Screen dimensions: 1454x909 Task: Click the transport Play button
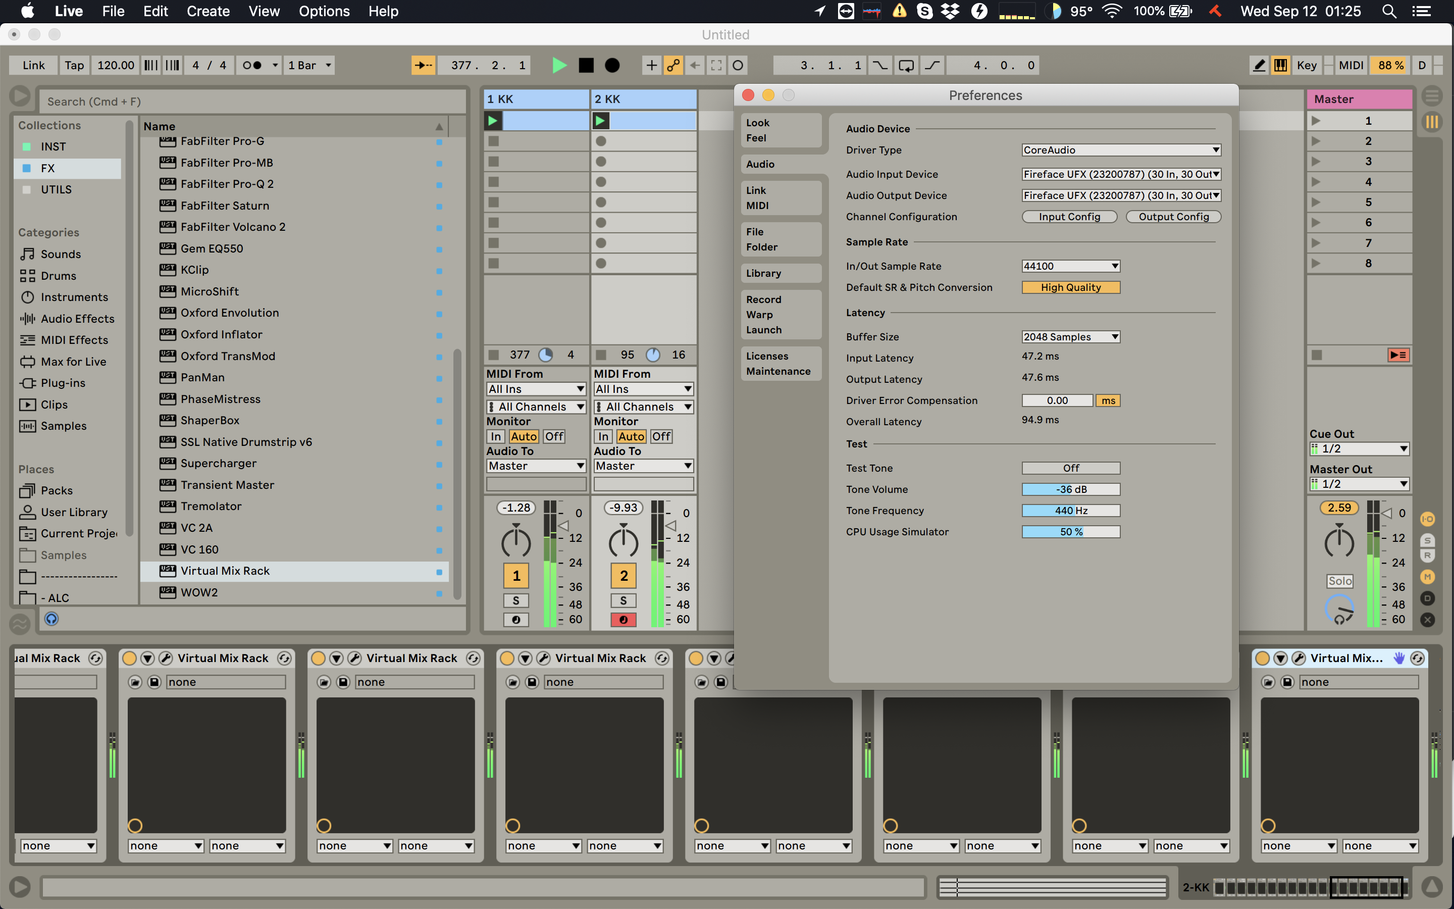[x=559, y=65]
